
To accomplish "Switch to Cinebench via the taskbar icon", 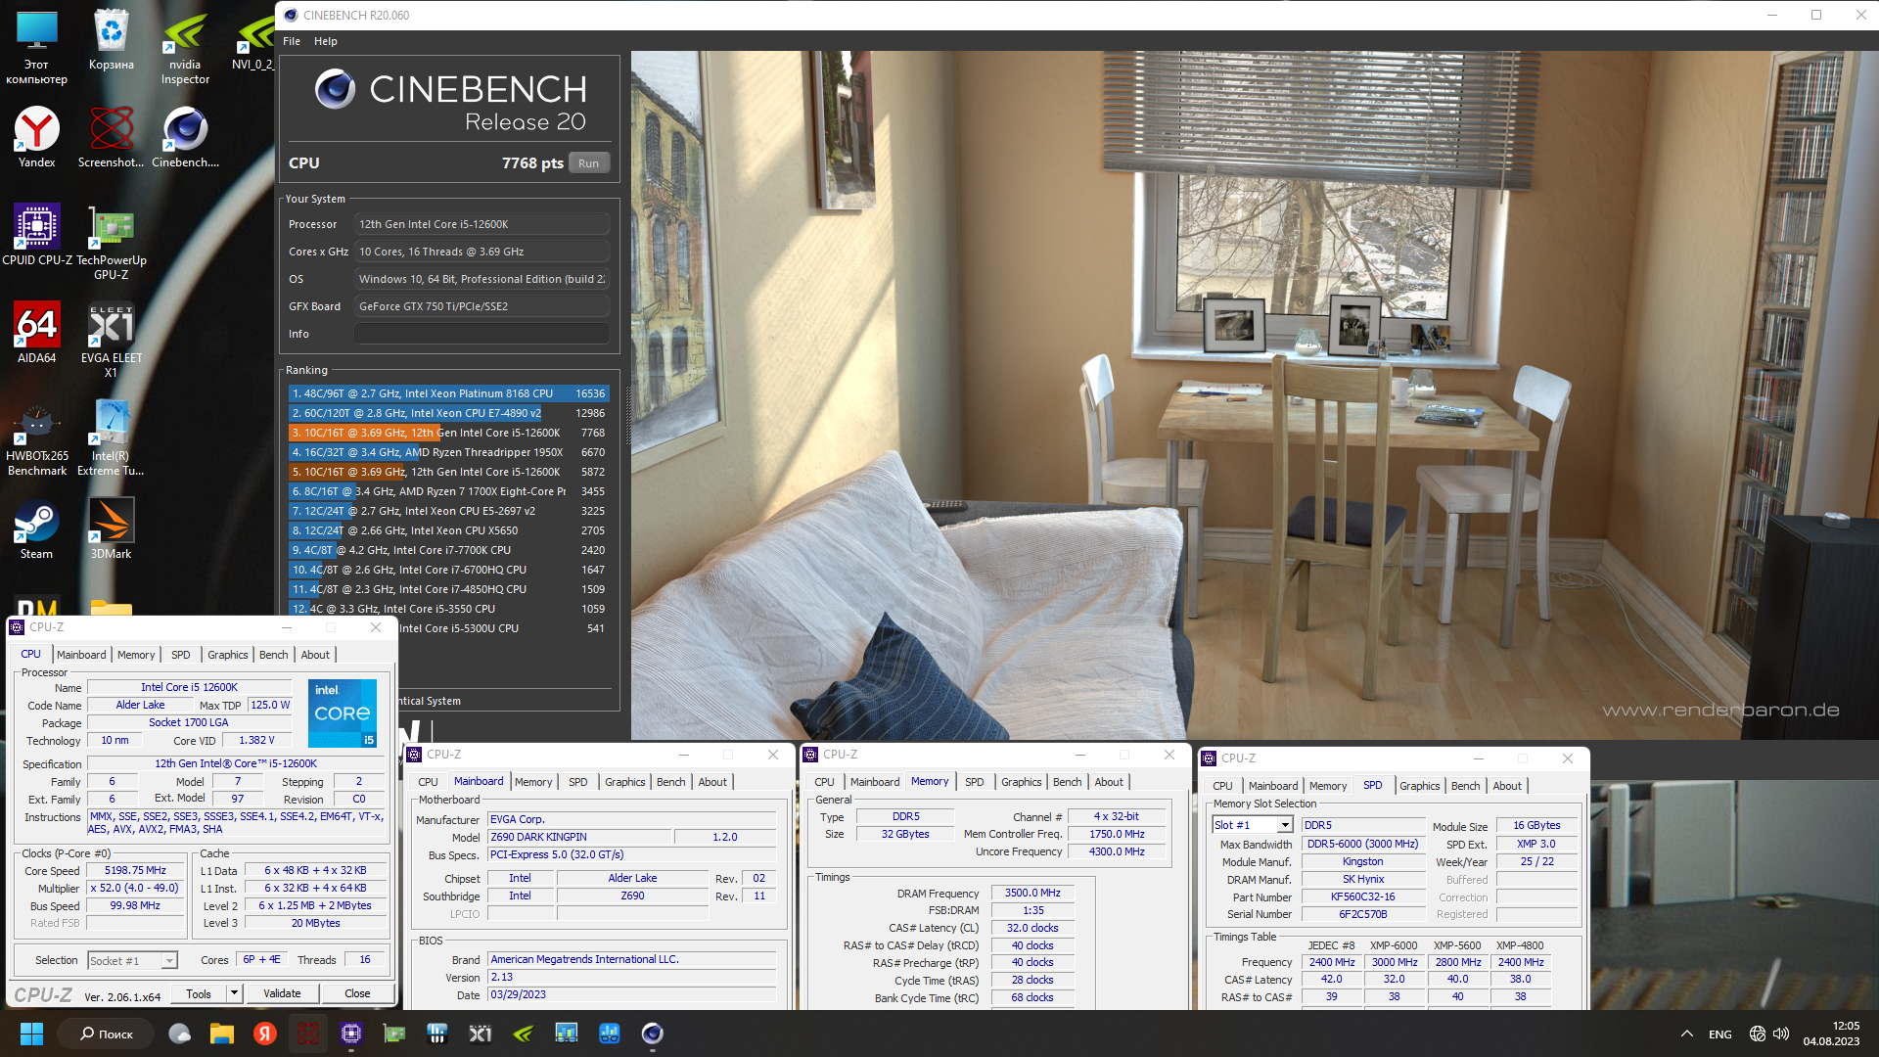I will coord(653,1034).
